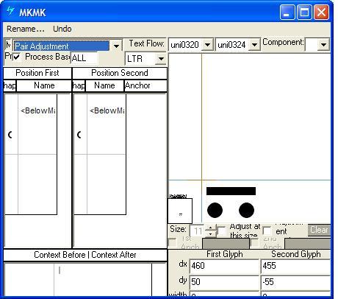Toggle the 1st Anchor checkbox

coord(173,243)
